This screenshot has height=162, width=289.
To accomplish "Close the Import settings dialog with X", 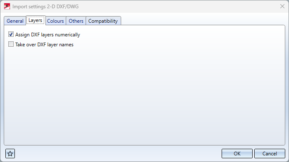I will coord(282,7).
